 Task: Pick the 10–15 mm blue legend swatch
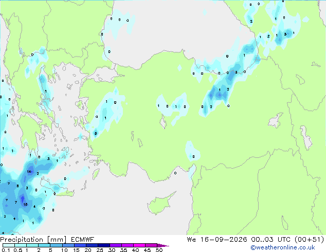pos(68,245)
